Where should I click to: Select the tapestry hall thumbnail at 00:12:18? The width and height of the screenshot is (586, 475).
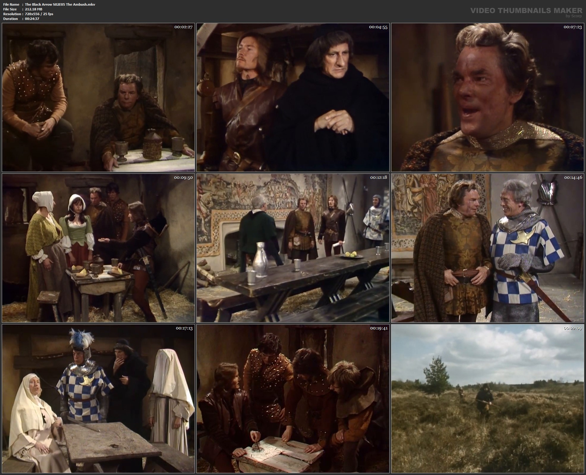pyautogui.click(x=293, y=248)
